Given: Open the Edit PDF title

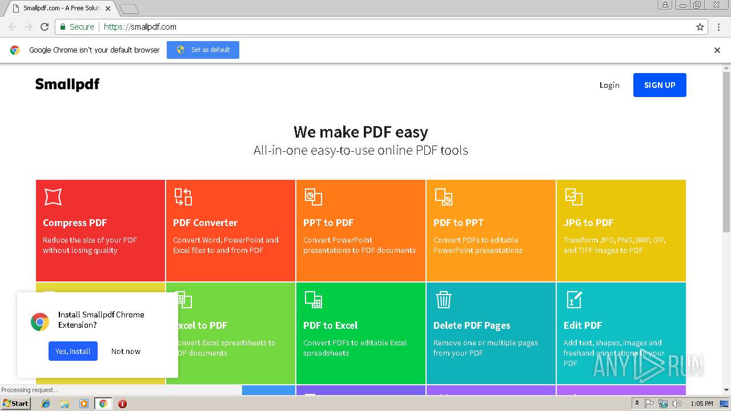Looking at the screenshot, I should coord(583,325).
